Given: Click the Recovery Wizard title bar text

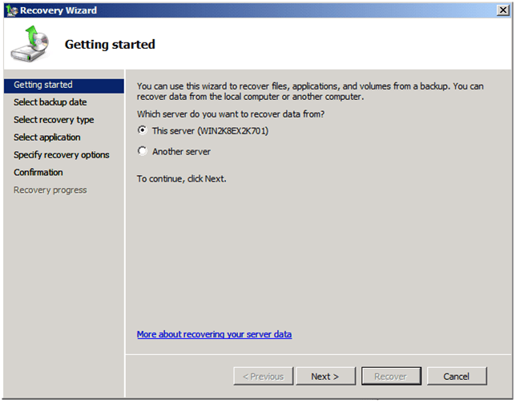Looking at the screenshot, I should 58,10.
